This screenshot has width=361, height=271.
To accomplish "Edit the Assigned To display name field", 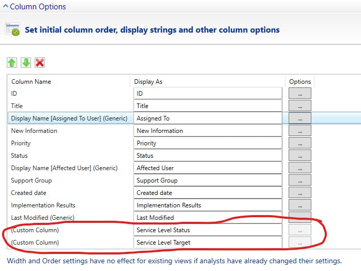I will click(x=207, y=118).
